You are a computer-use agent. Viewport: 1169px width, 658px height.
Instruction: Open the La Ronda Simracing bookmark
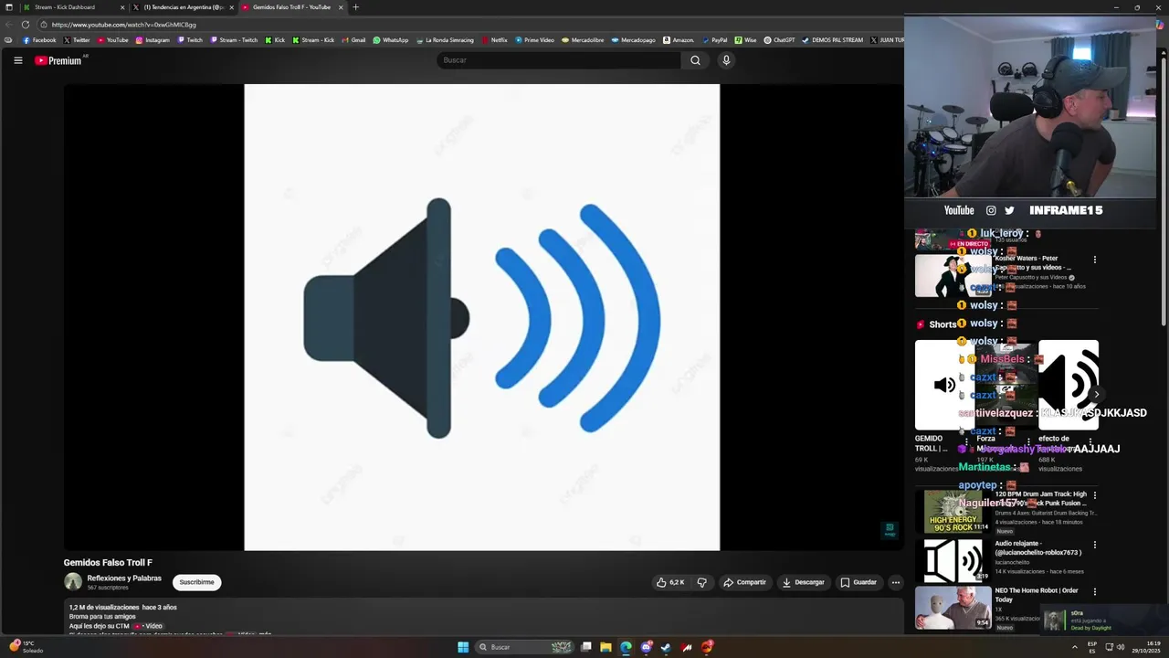click(x=445, y=40)
